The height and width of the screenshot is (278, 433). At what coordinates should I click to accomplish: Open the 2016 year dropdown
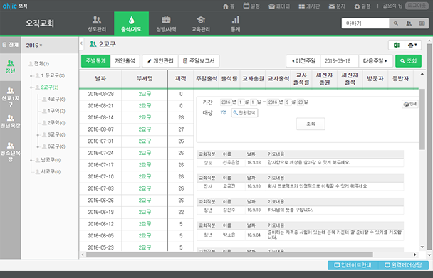(34, 46)
